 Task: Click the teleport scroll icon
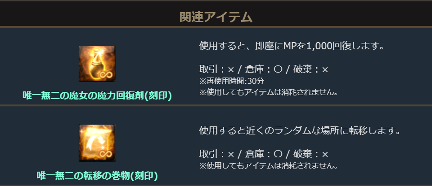[x=97, y=143]
